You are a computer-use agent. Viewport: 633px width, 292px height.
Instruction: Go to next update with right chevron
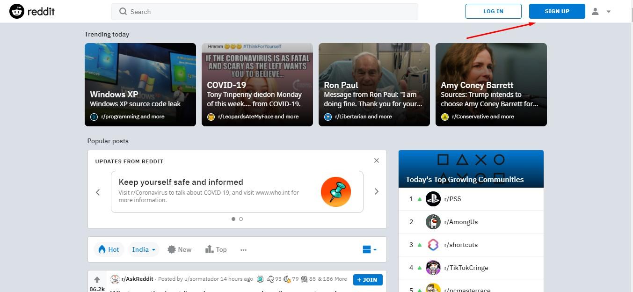(x=377, y=191)
